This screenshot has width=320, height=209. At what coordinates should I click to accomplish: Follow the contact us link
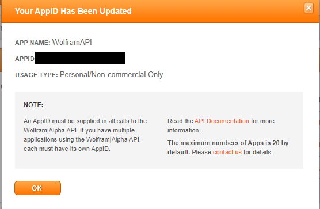[227, 152]
